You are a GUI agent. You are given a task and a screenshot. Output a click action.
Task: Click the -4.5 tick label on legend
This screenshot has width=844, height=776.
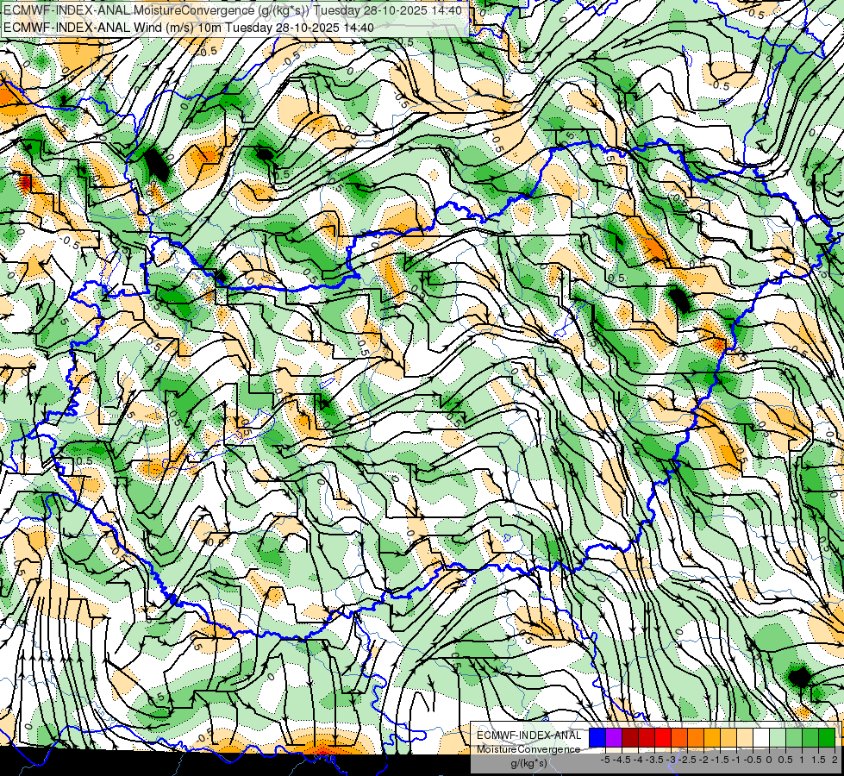point(622,760)
